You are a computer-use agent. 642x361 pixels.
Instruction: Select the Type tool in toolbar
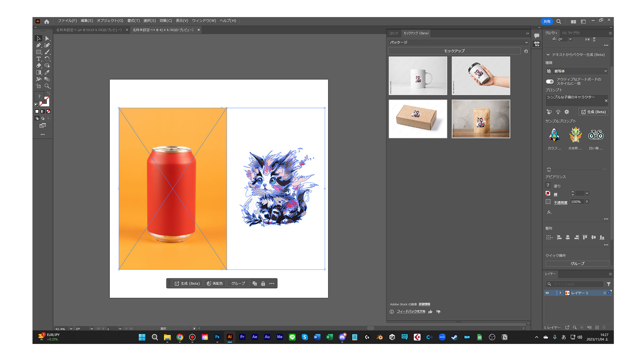(x=38, y=59)
